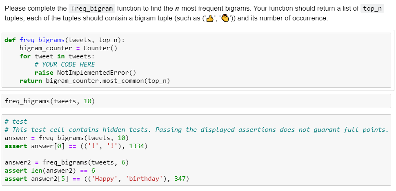The width and height of the screenshot is (396, 191).
Task: Click the 'return bigram_counter.most_common(top_n)' line
Action: click(x=95, y=81)
